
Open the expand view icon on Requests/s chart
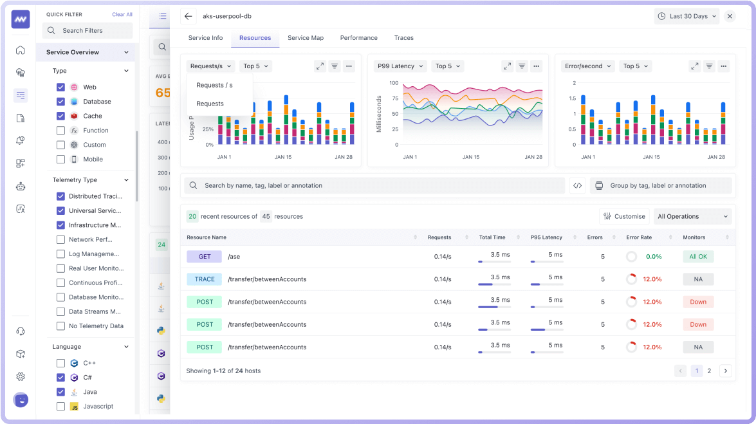pyautogui.click(x=320, y=66)
